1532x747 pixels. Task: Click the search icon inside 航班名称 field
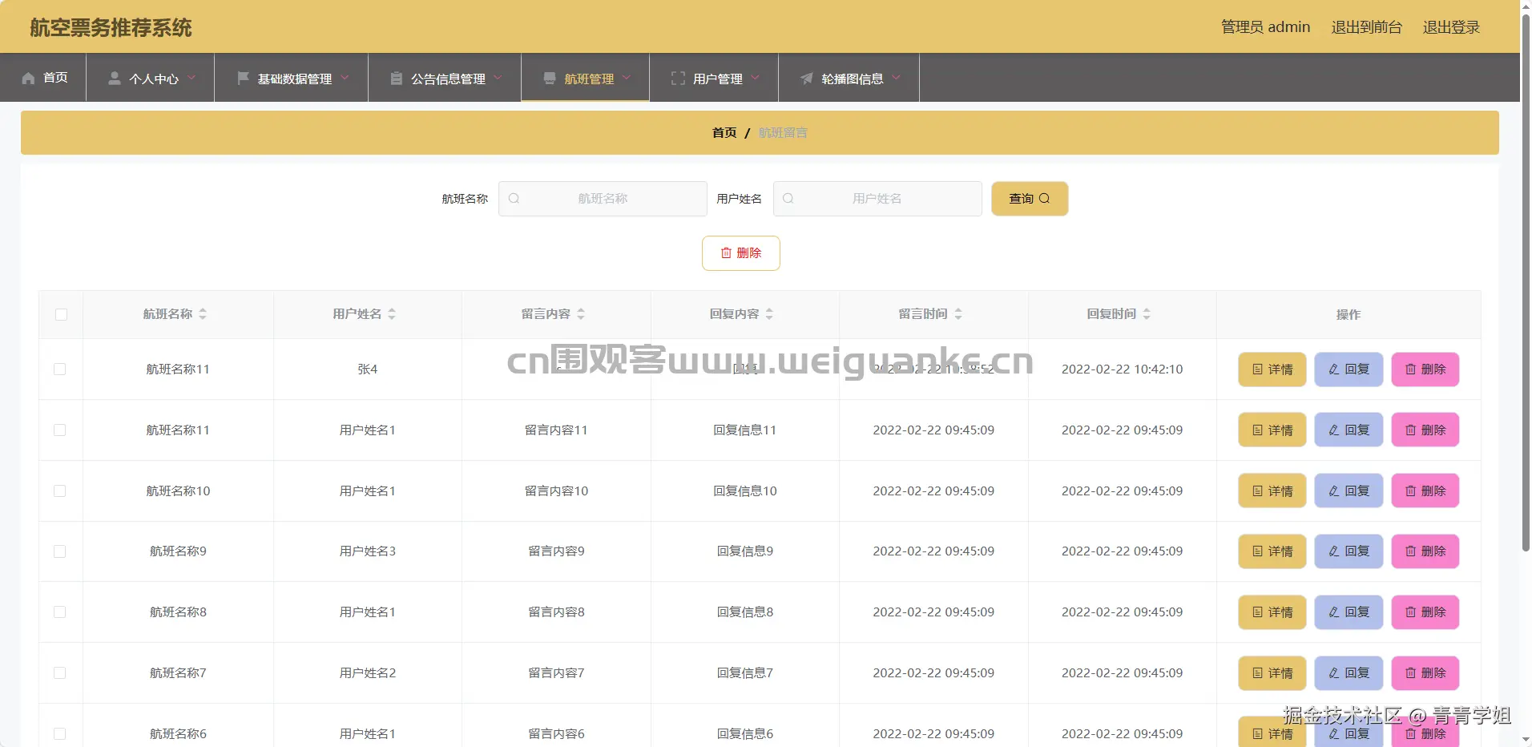[514, 199]
